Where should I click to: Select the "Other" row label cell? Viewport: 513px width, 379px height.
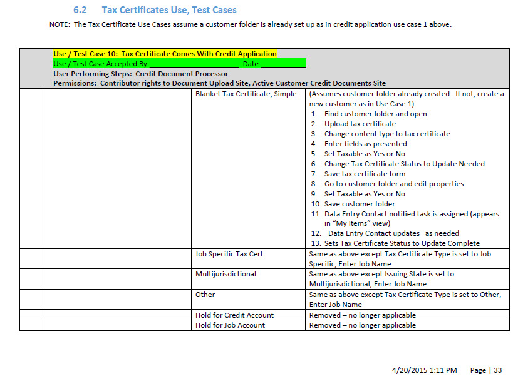tap(205, 294)
